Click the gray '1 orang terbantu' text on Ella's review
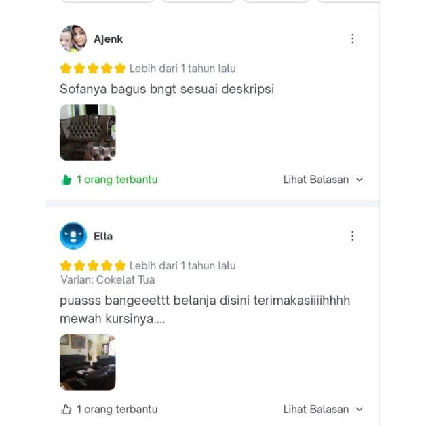 coord(117,409)
